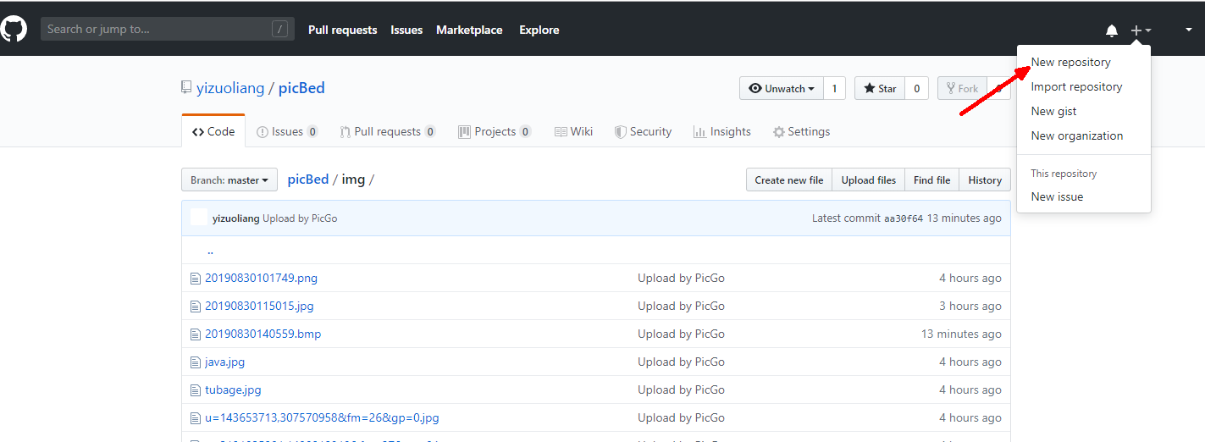Click the Create new file button
This screenshot has height=442, width=1205.
coord(788,180)
